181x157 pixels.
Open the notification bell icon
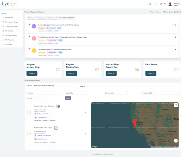[x=161, y=4]
